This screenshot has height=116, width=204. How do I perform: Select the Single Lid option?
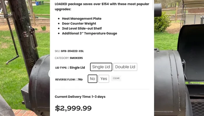101,67
